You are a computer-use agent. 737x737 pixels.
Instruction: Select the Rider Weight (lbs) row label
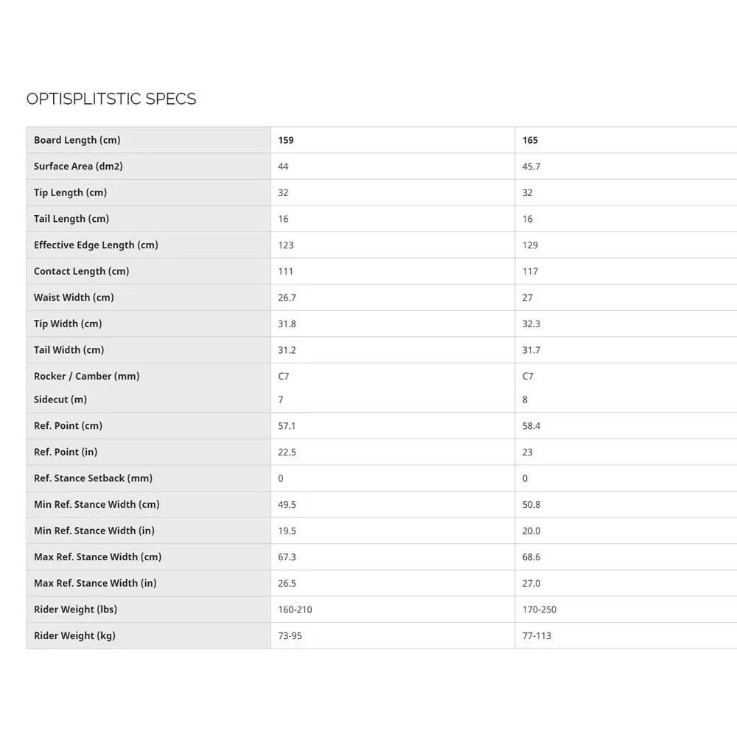point(75,609)
